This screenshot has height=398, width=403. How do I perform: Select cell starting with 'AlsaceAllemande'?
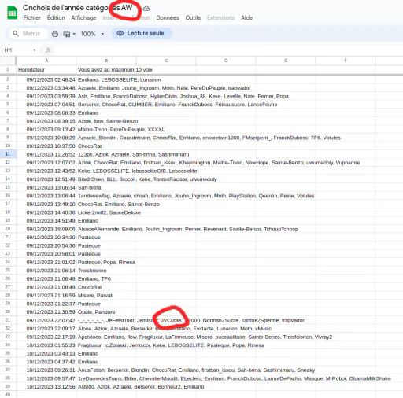(x=188, y=229)
